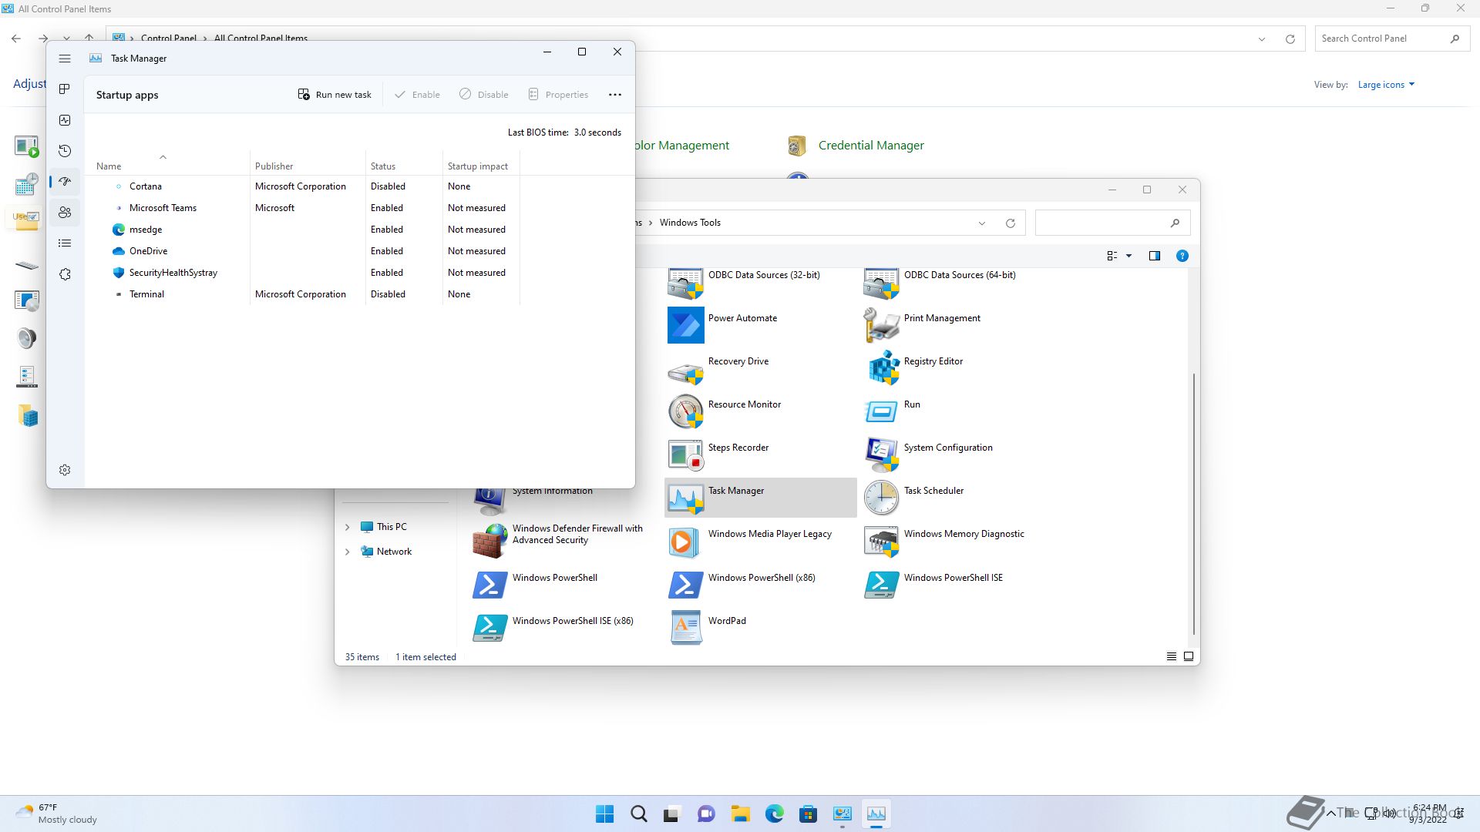This screenshot has width=1480, height=832.
Task: Open Task Manager settings gear
Action: point(65,470)
